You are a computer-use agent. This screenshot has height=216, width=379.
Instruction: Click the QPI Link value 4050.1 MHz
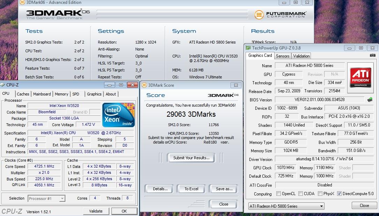click(x=44, y=185)
